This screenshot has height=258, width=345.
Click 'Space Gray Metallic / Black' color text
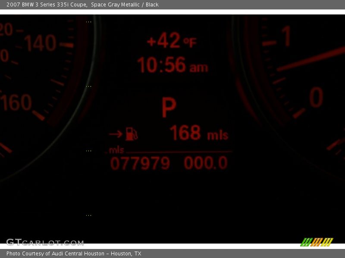(x=125, y=5)
